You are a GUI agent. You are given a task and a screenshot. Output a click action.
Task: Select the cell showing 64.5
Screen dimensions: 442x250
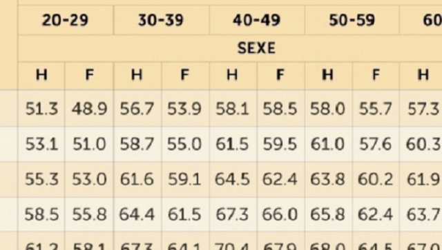tap(233, 179)
